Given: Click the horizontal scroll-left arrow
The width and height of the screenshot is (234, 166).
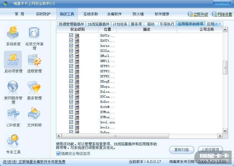Looking at the screenshot, I should point(59,136).
